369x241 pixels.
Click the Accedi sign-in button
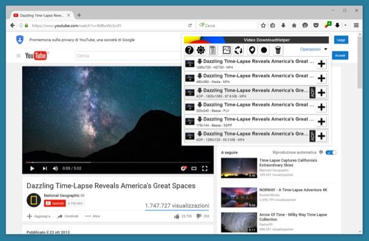tap(340, 56)
